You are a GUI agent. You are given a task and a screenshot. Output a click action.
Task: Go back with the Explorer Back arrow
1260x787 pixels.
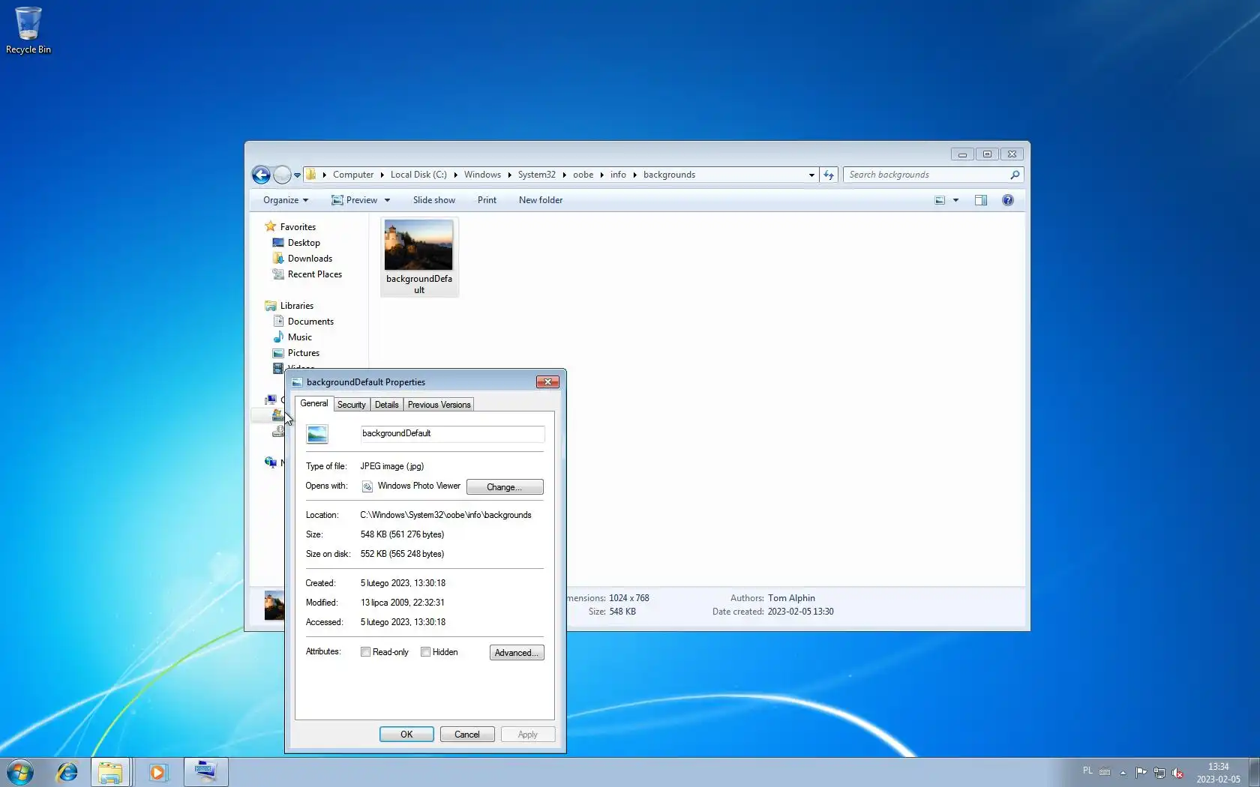point(261,175)
